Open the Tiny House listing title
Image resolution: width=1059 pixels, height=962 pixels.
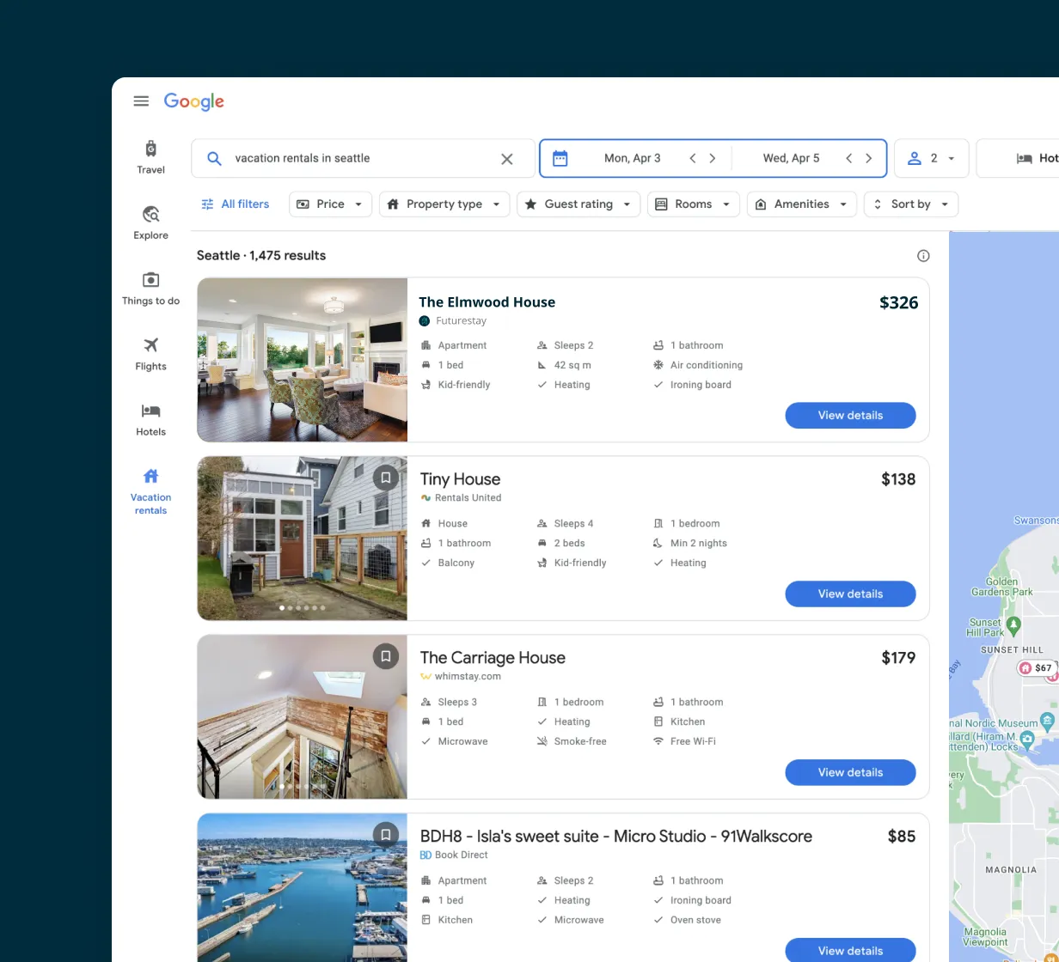(460, 479)
